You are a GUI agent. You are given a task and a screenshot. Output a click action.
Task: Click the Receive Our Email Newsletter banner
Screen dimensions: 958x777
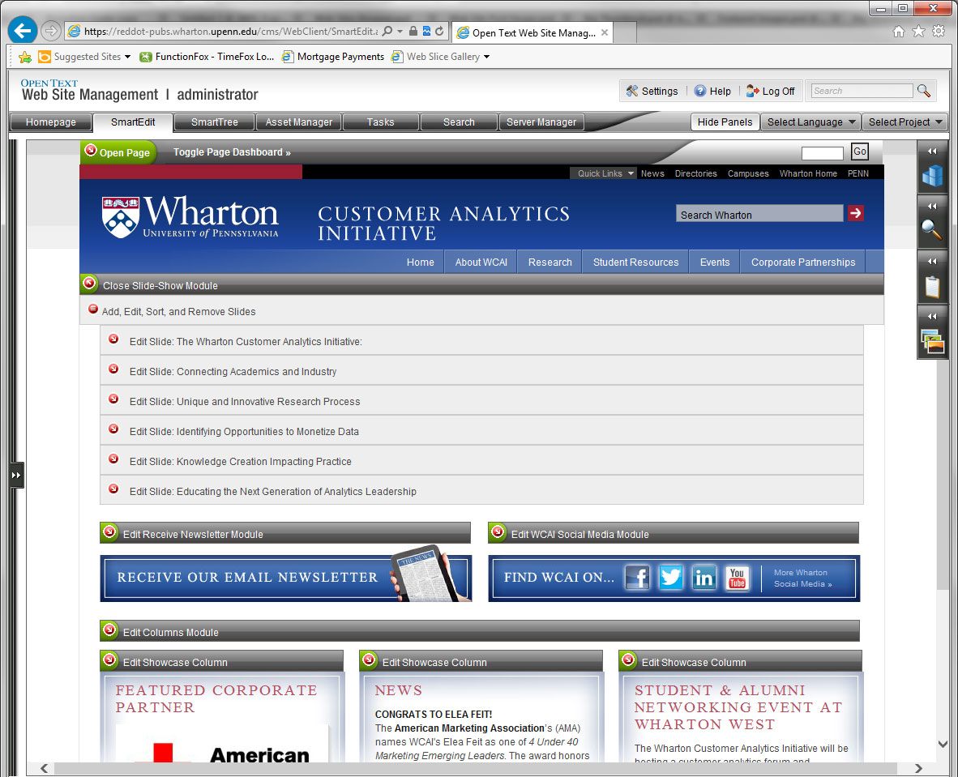(x=286, y=578)
